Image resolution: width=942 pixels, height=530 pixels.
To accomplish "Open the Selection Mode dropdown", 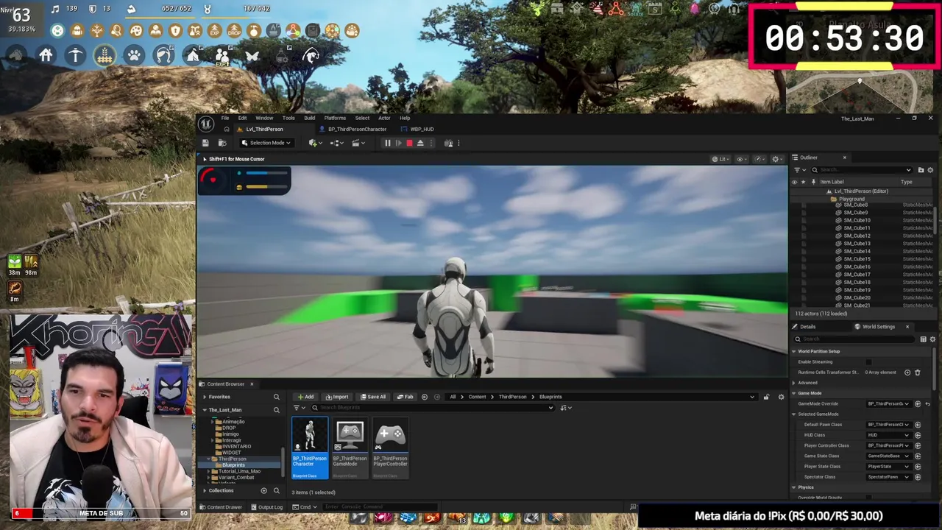I will pyautogui.click(x=266, y=143).
